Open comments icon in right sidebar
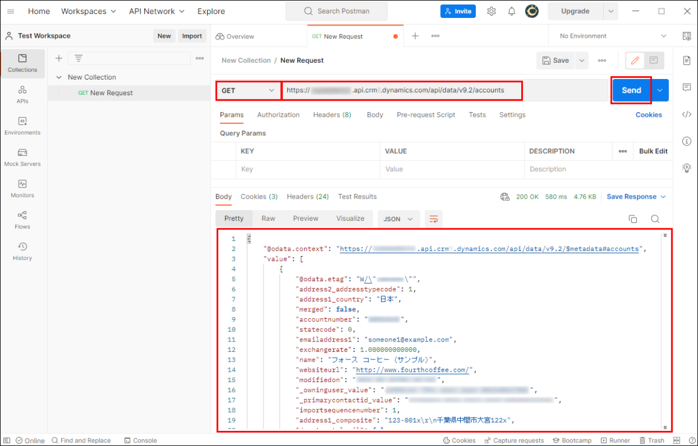 pyautogui.click(x=687, y=87)
